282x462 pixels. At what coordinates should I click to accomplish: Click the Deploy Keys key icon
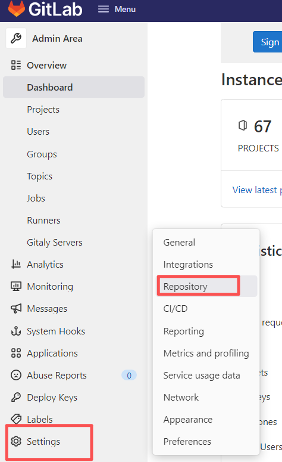point(16,397)
